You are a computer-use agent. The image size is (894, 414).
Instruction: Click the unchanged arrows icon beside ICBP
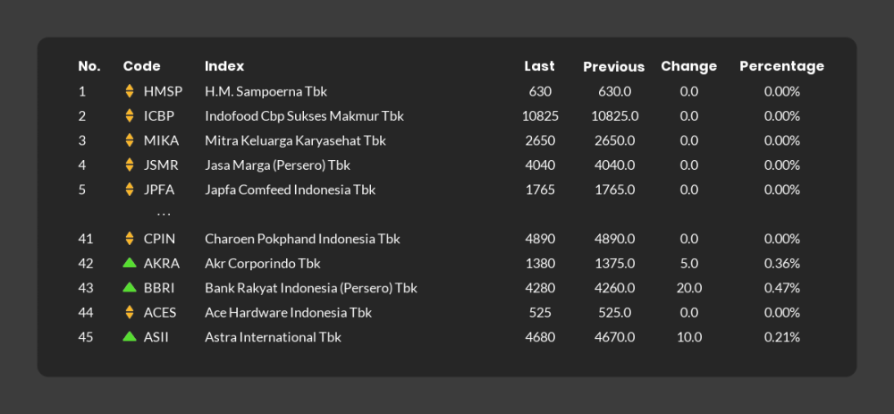130,116
